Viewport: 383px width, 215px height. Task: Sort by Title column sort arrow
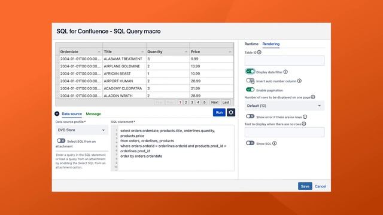coord(142,52)
